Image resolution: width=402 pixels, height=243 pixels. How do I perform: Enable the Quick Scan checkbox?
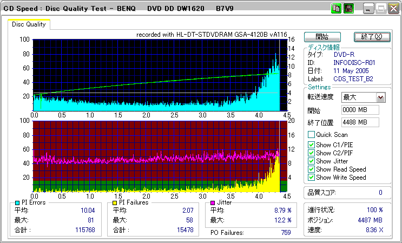pyautogui.click(x=311, y=135)
